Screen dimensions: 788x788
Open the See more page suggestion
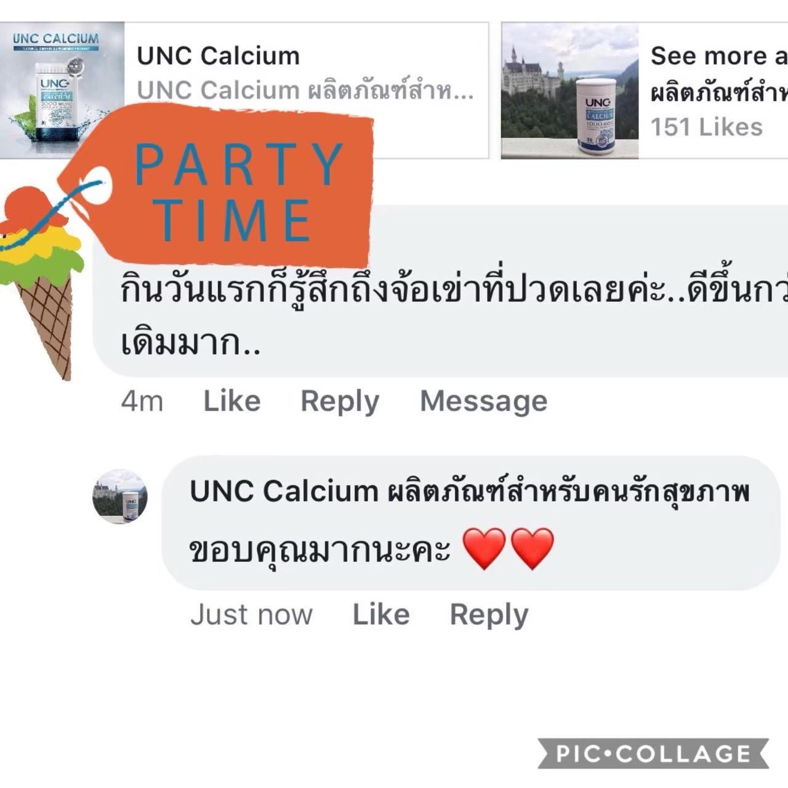[x=718, y=55]
